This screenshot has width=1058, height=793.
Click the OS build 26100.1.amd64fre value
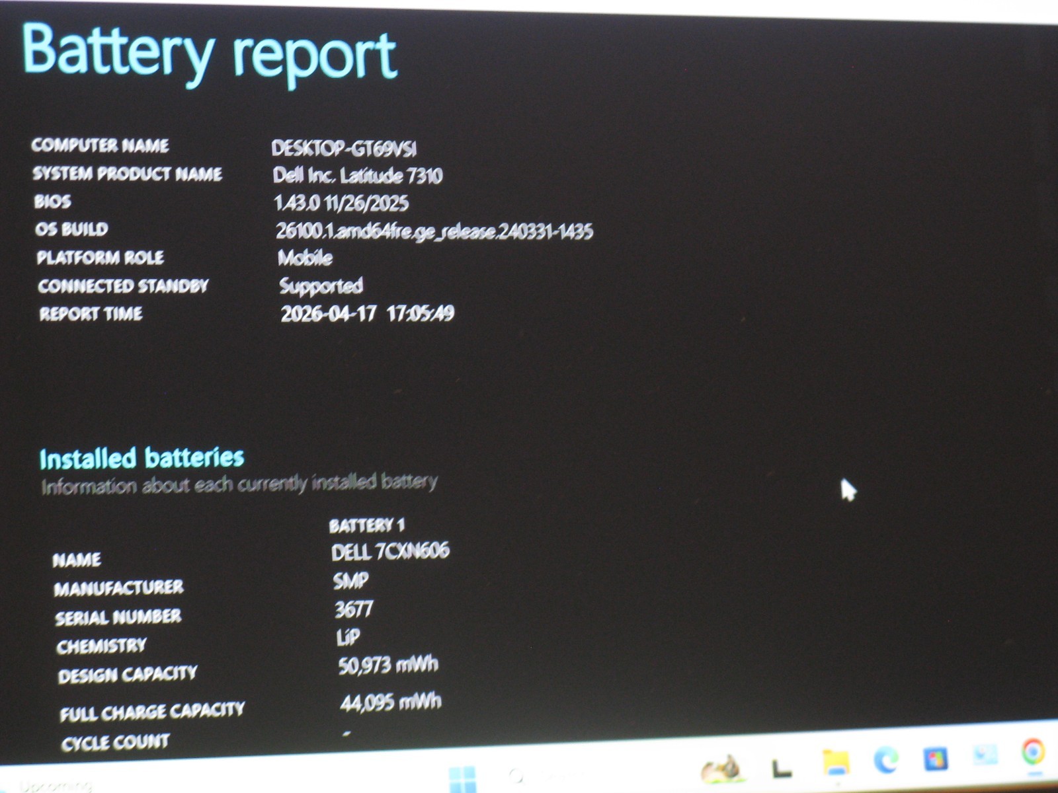click(x=434, y=231)
